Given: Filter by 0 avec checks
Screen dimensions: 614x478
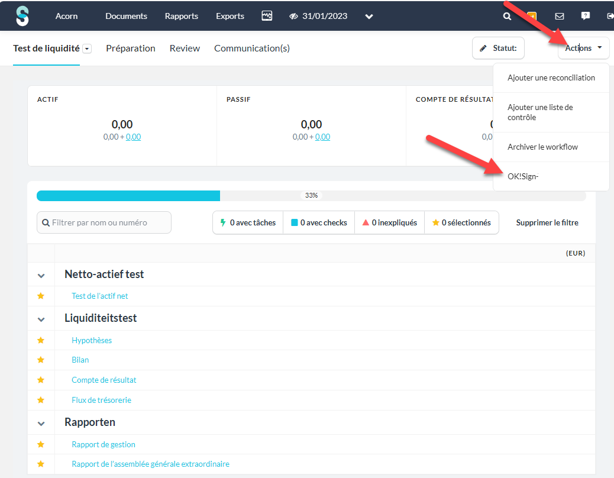Looking at the screenshot, I should pyautogui.click(x=319, y=222).
